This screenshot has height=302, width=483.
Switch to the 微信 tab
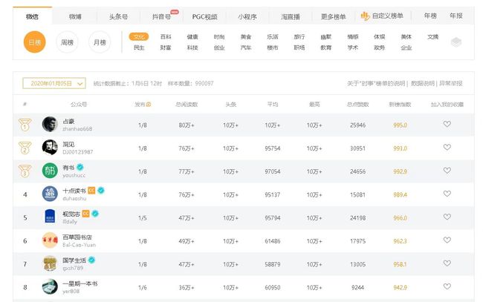pos(33,16)
